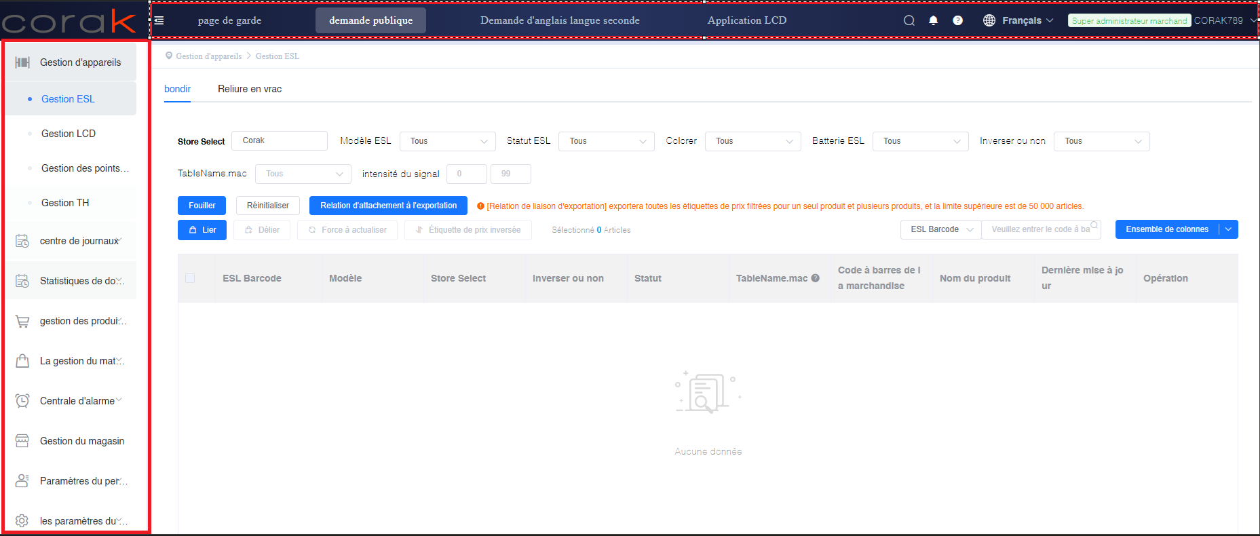The height and width of the screenshot is (536, 1260).
Task: Click the Statistiques icon in sidebar
Action: (22, 281)
